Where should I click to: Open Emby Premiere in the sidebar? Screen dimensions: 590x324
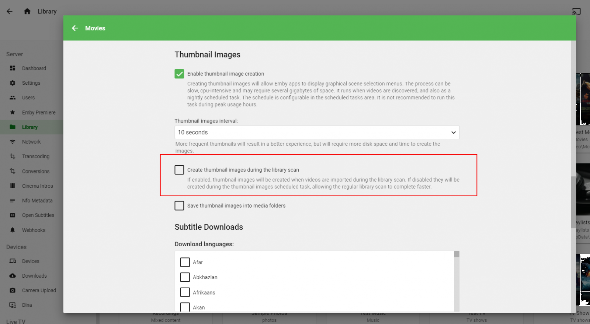pyautogui.click(x=39, y=112)
